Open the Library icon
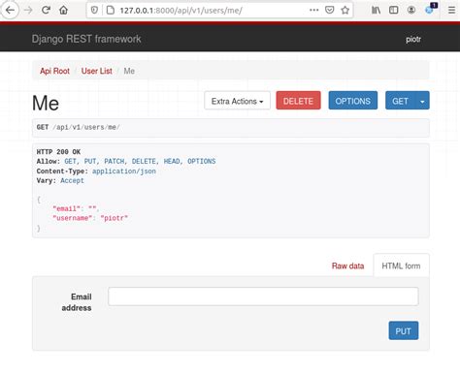This screenshot has width=460, height=374. pyautogui.click(x=376, y=11)
